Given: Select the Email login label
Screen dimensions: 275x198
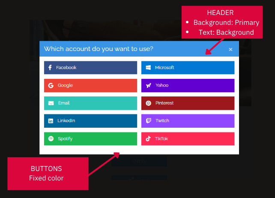Looking at the screenshot, I should (x=64, y=103).
